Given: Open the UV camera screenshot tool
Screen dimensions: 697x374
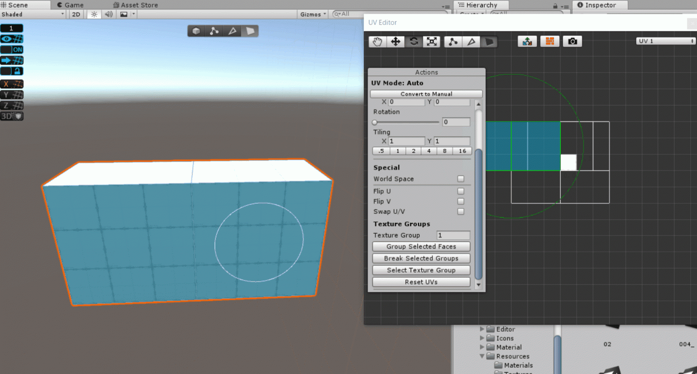Looking at the screenshot, I should 572,41.
